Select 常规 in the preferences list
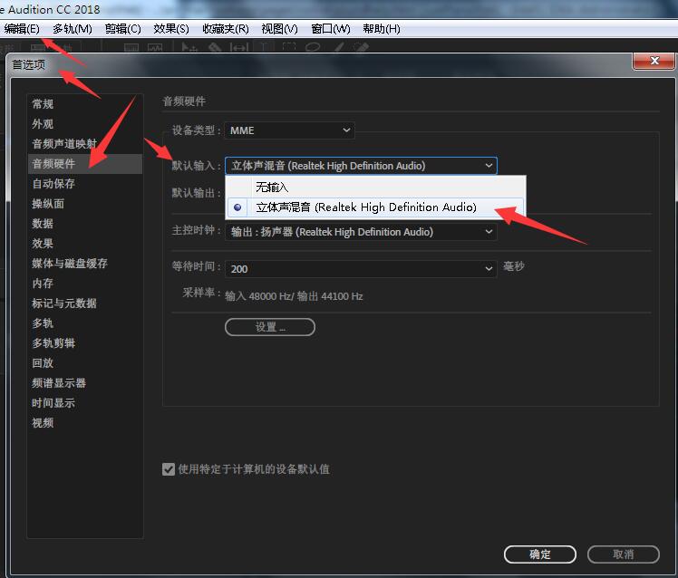 [85, 104]
